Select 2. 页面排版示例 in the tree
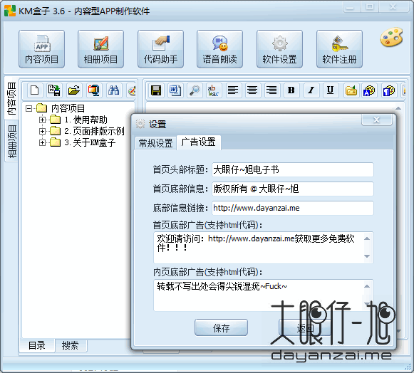Viewport: 414px width, 373px height. 94,131
